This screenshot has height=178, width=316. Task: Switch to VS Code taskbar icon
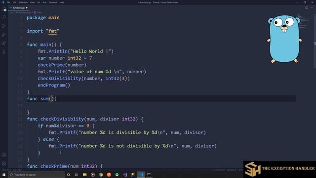[x=141, y=175]
